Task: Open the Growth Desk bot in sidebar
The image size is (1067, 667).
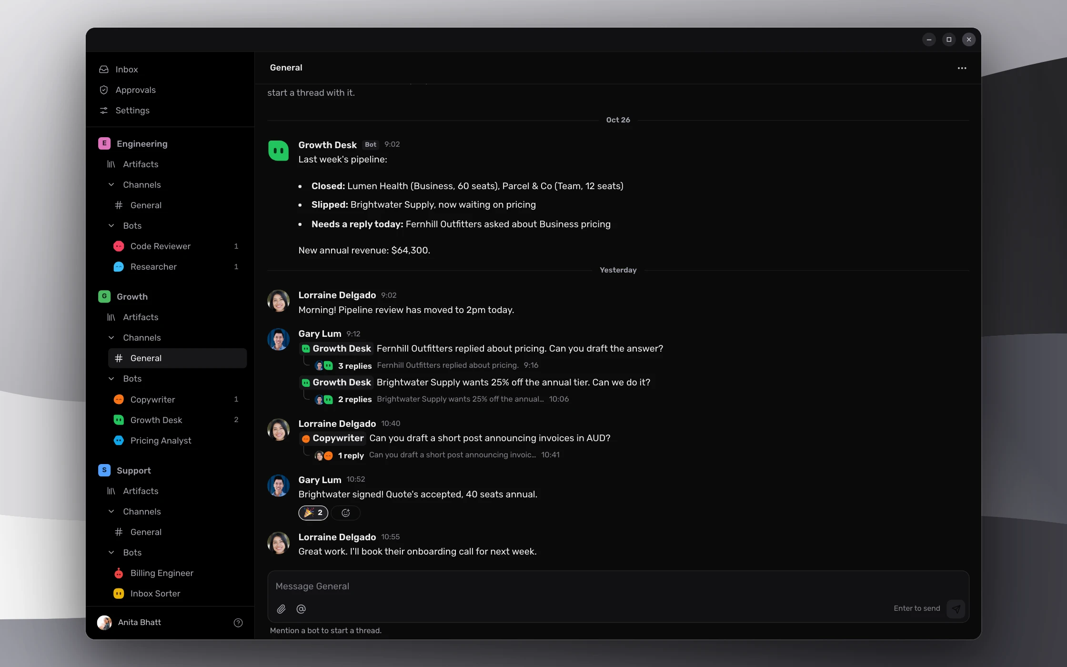Action: (177, 420)
